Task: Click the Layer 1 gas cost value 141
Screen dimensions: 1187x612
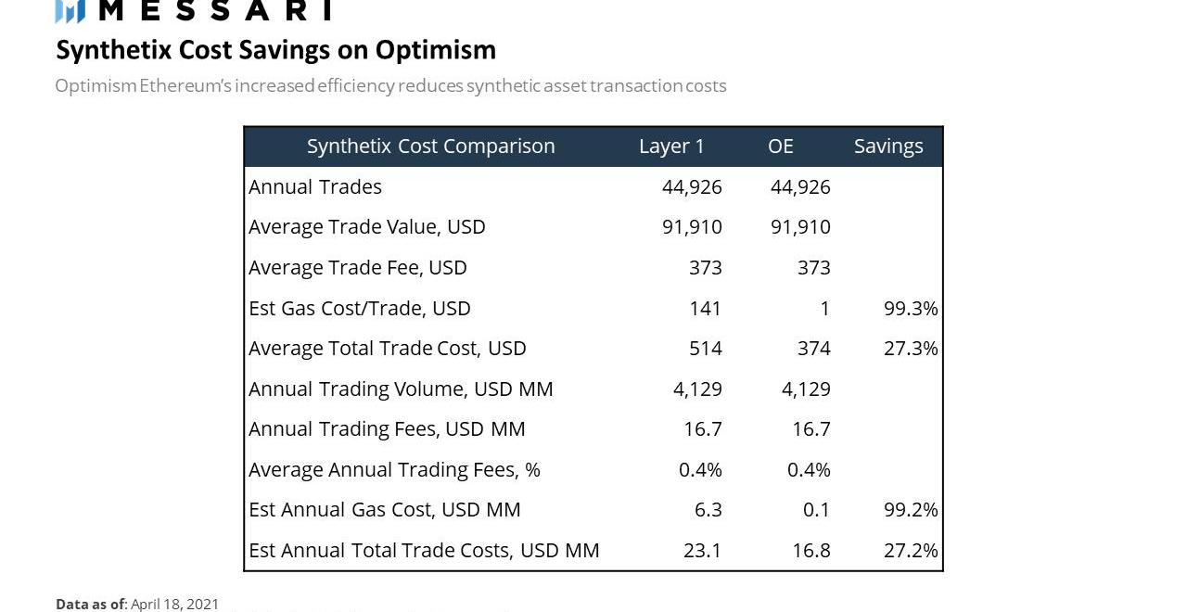Action: click(705, 308)
